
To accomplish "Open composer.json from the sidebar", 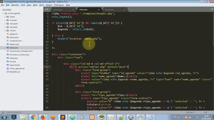I will (x=16, y=41).
